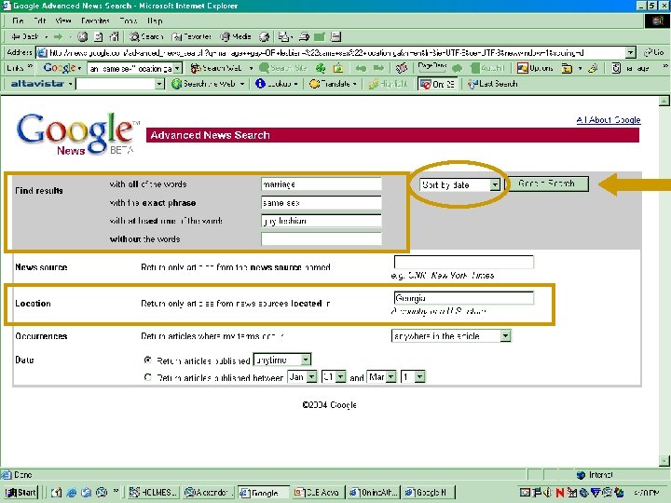
Task: Open the Tools menu
Action: coord(129,20)
